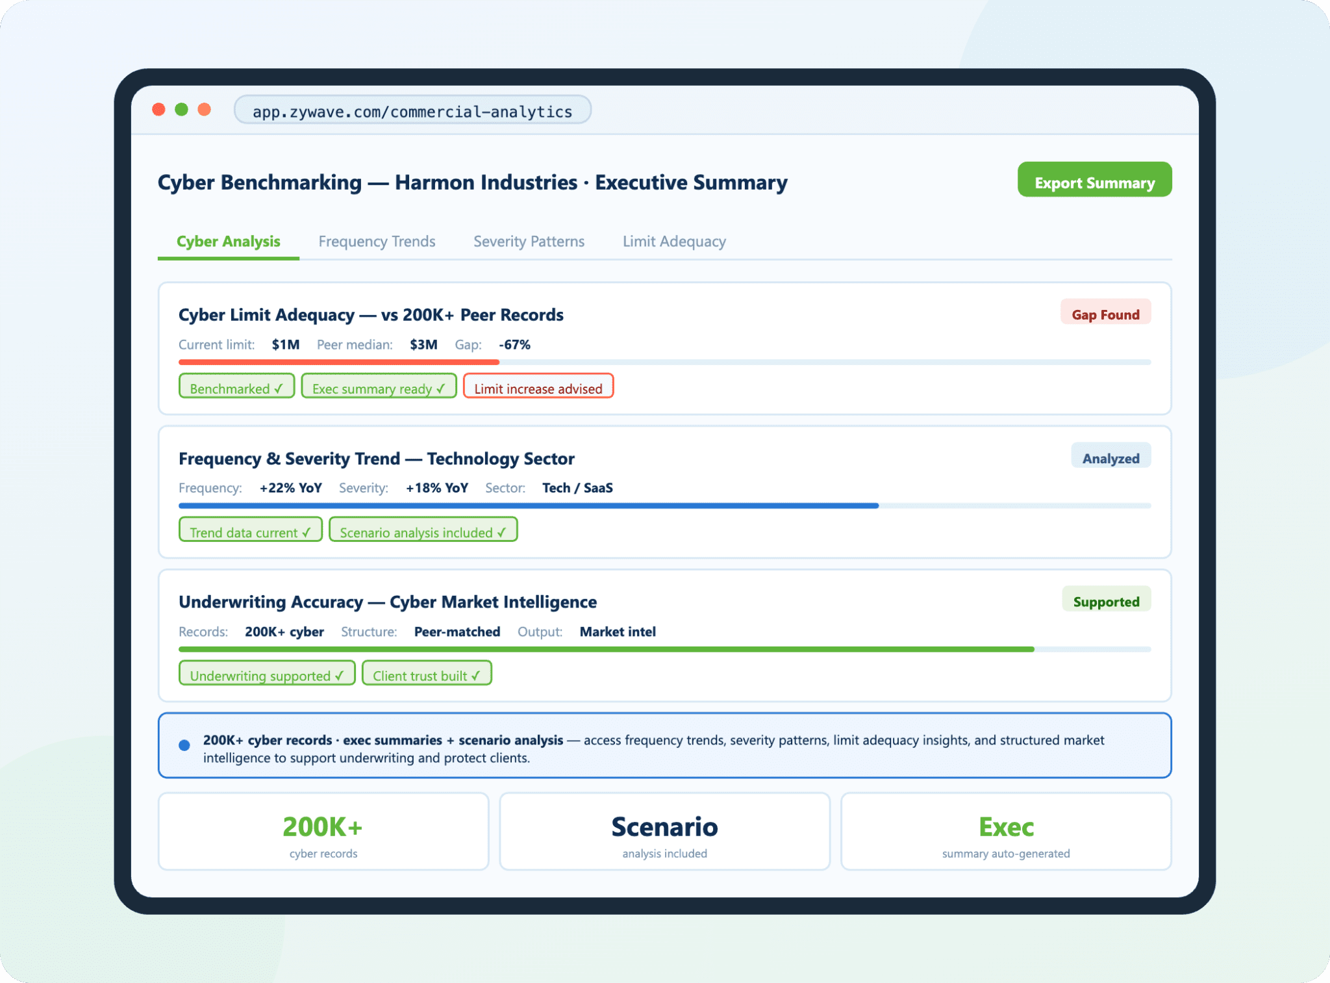Image resolution: width=1330 pixels, height=983 pixels.
Task: Click the address bar URL field
Action: point(412,110)
